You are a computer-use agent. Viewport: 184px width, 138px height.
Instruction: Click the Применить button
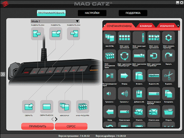[37, 126]
